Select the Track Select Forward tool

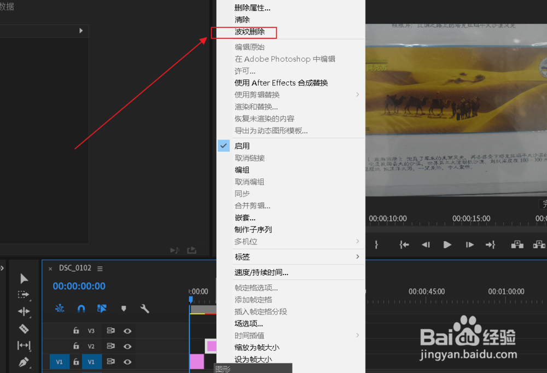[x=24, y=295]
